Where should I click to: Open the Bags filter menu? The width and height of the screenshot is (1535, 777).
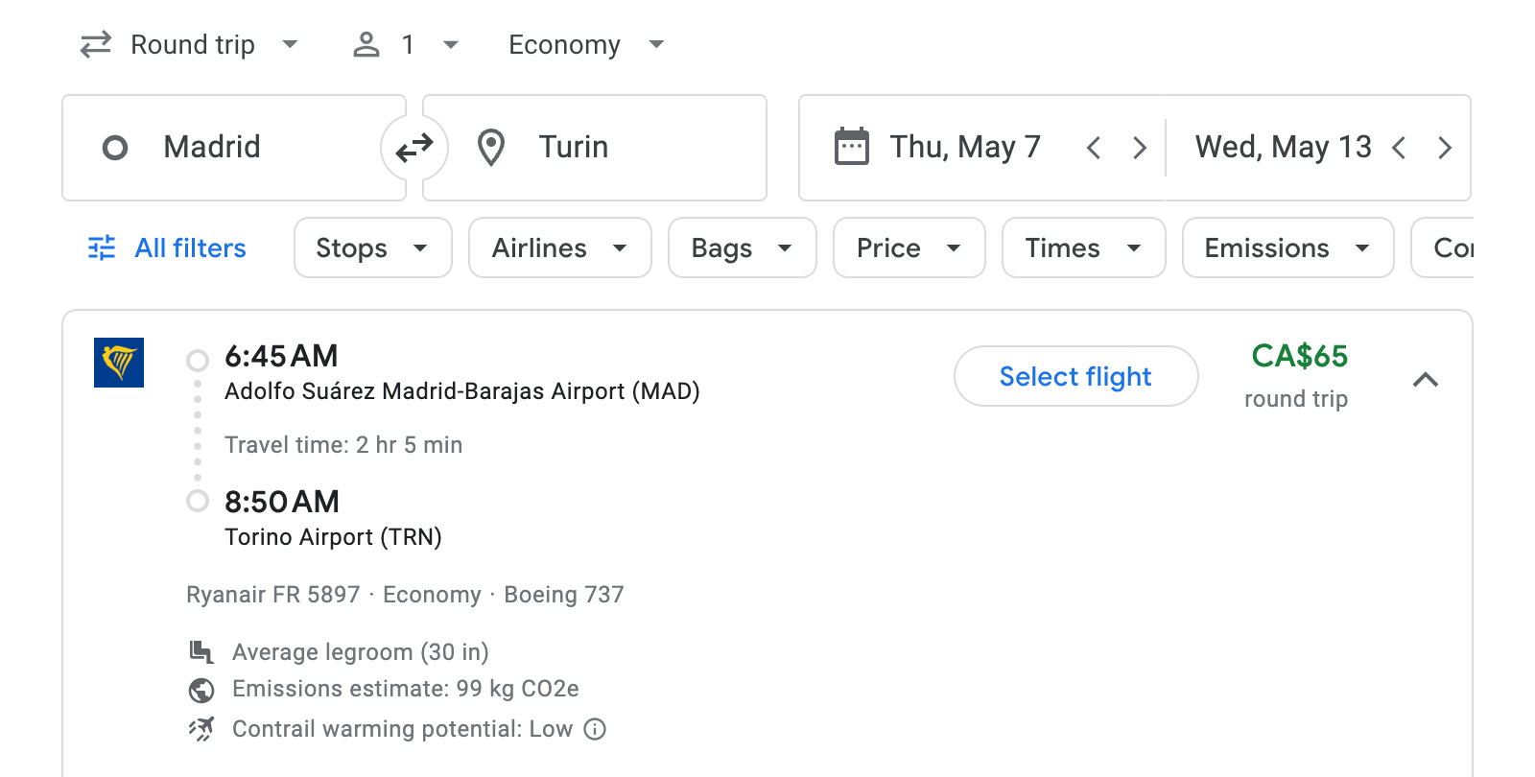pos(742,247)
